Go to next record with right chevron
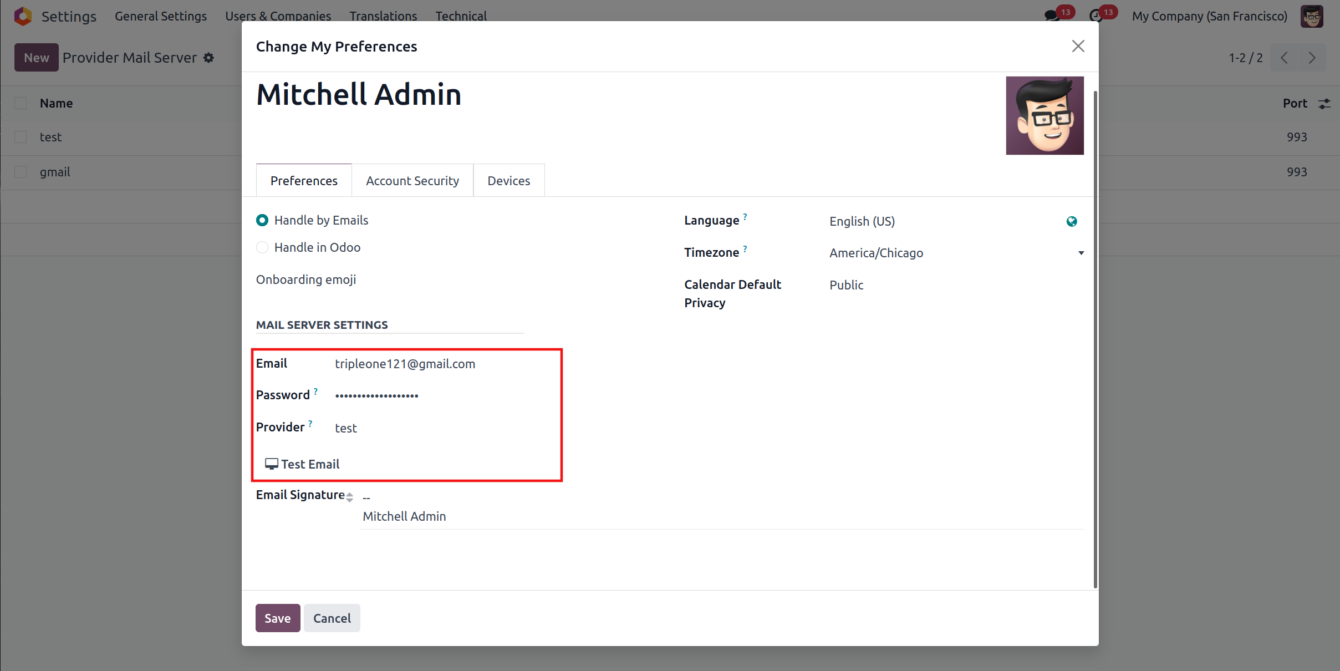1340x671 pixels. point(1312,58)
